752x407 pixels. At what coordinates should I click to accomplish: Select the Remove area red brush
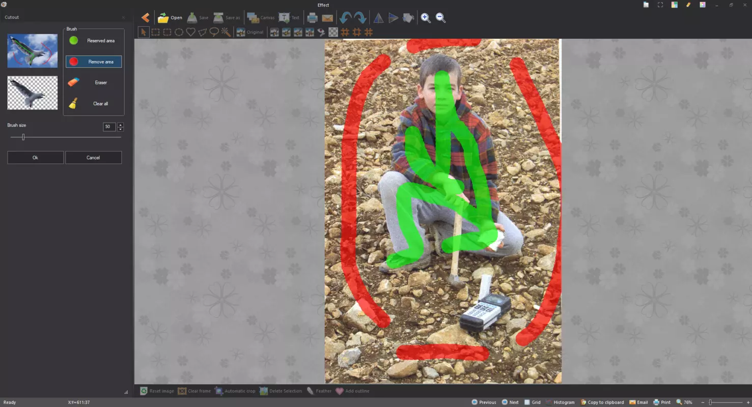click(94, 62)
